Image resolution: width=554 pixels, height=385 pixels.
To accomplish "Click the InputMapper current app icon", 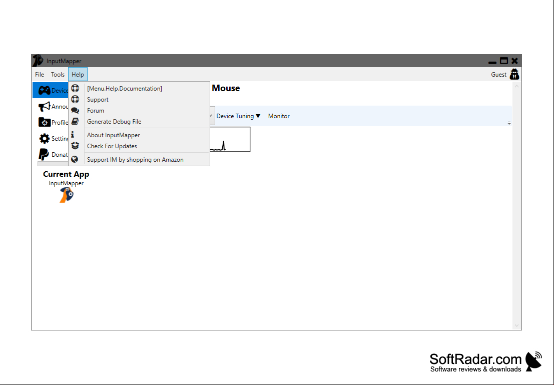I will coord(67,195).
